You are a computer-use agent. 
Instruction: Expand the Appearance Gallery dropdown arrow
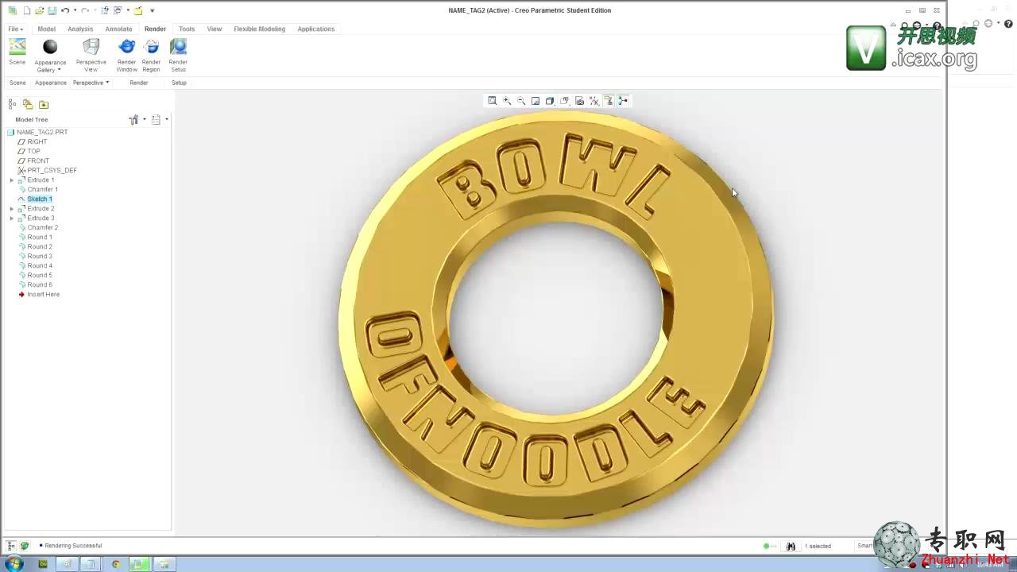click(x=59, y=70)
